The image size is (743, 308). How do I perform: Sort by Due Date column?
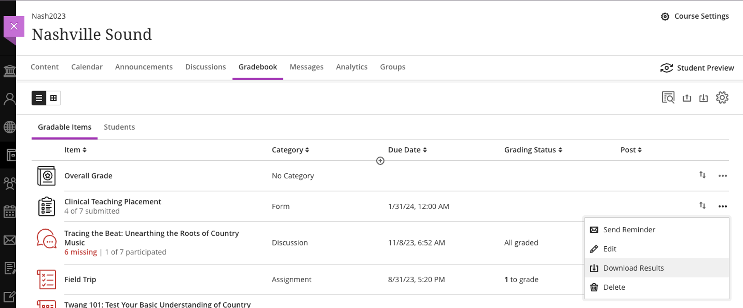click(x=407, y=150)
